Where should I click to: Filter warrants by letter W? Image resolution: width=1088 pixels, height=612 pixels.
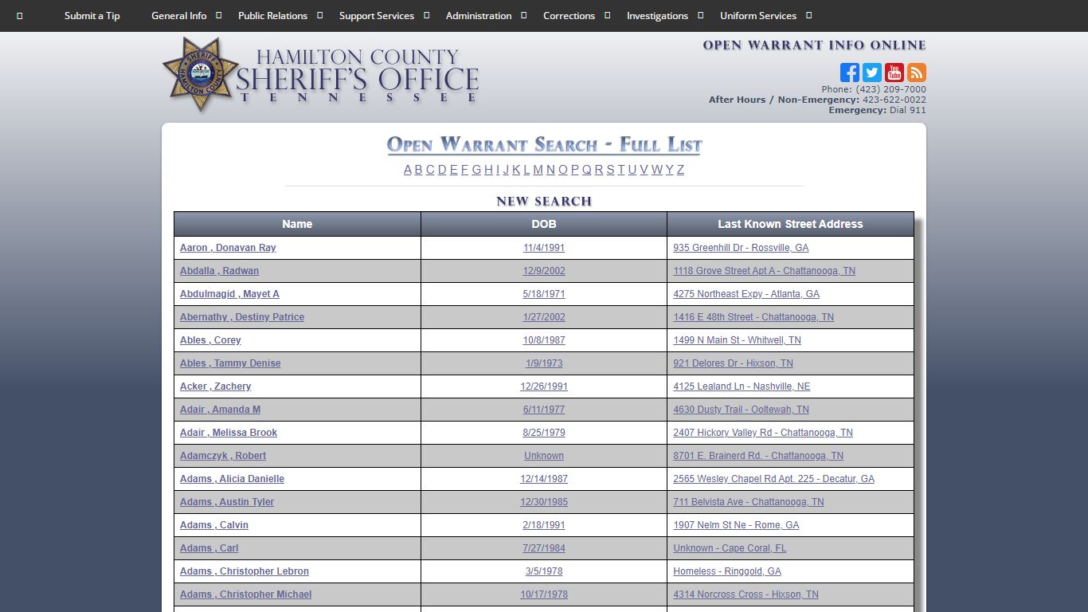(657, 170)
